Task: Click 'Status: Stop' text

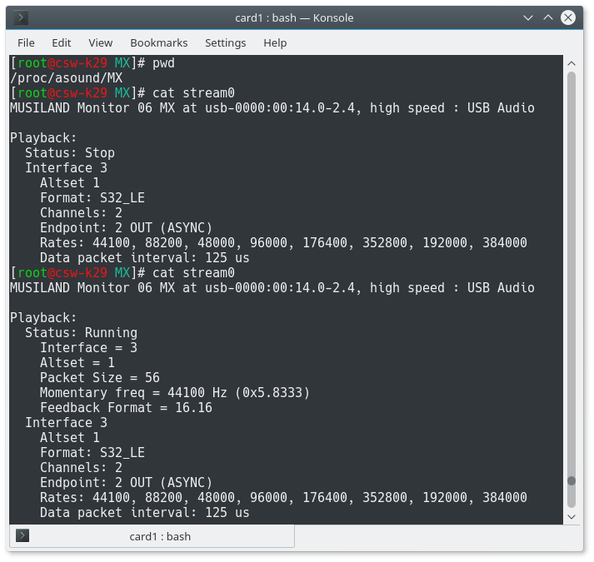Action: [x=70, y=153]
